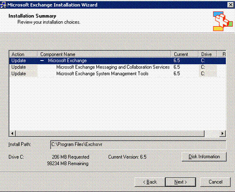Click the '98234 MB Remaining' text

coord(68,163)
